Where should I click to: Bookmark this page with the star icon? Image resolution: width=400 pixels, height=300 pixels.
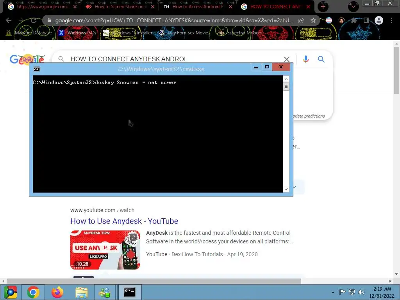click(x=313, y=20)
